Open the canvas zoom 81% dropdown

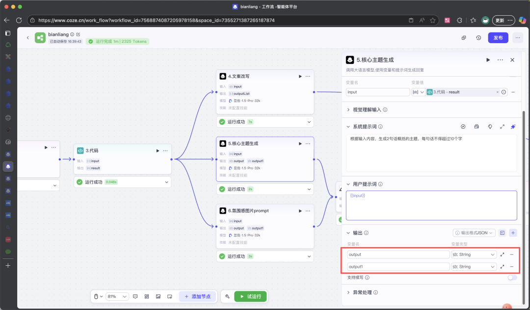coord(117,296)
